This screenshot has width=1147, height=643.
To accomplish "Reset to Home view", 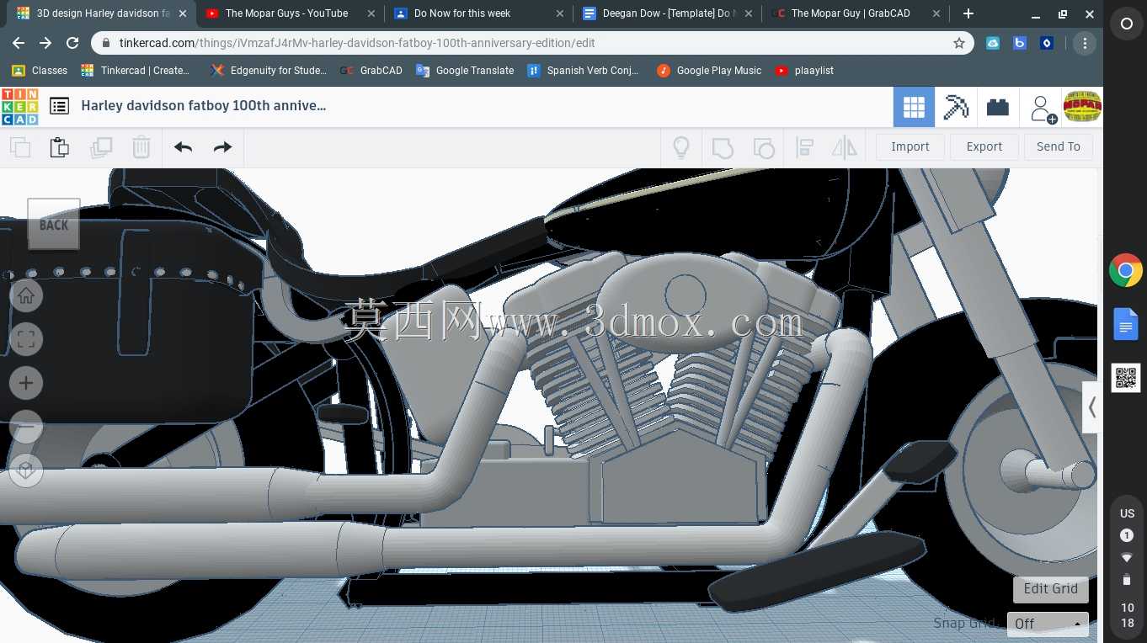I will [x=26, y=295].
